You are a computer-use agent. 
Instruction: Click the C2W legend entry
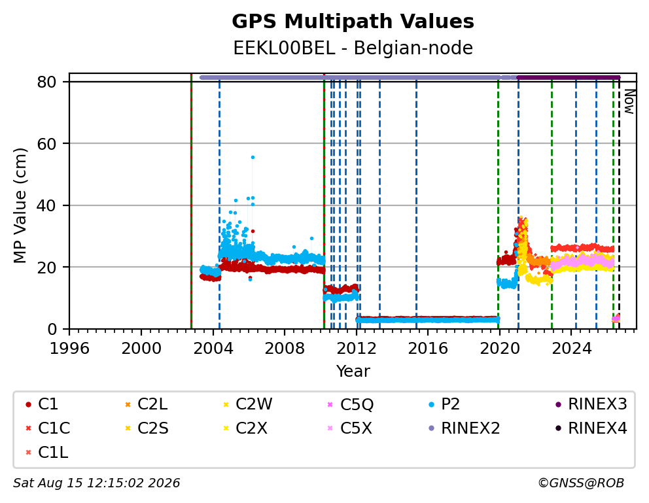(247, 404)
